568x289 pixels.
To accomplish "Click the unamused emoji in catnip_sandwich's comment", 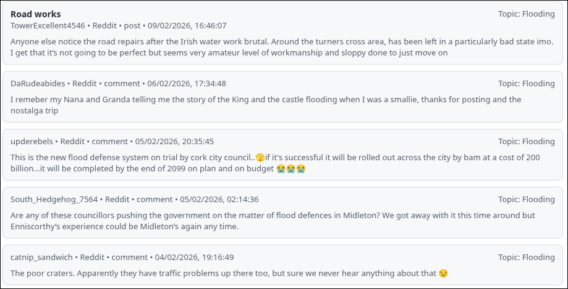I will coord(443,274).
